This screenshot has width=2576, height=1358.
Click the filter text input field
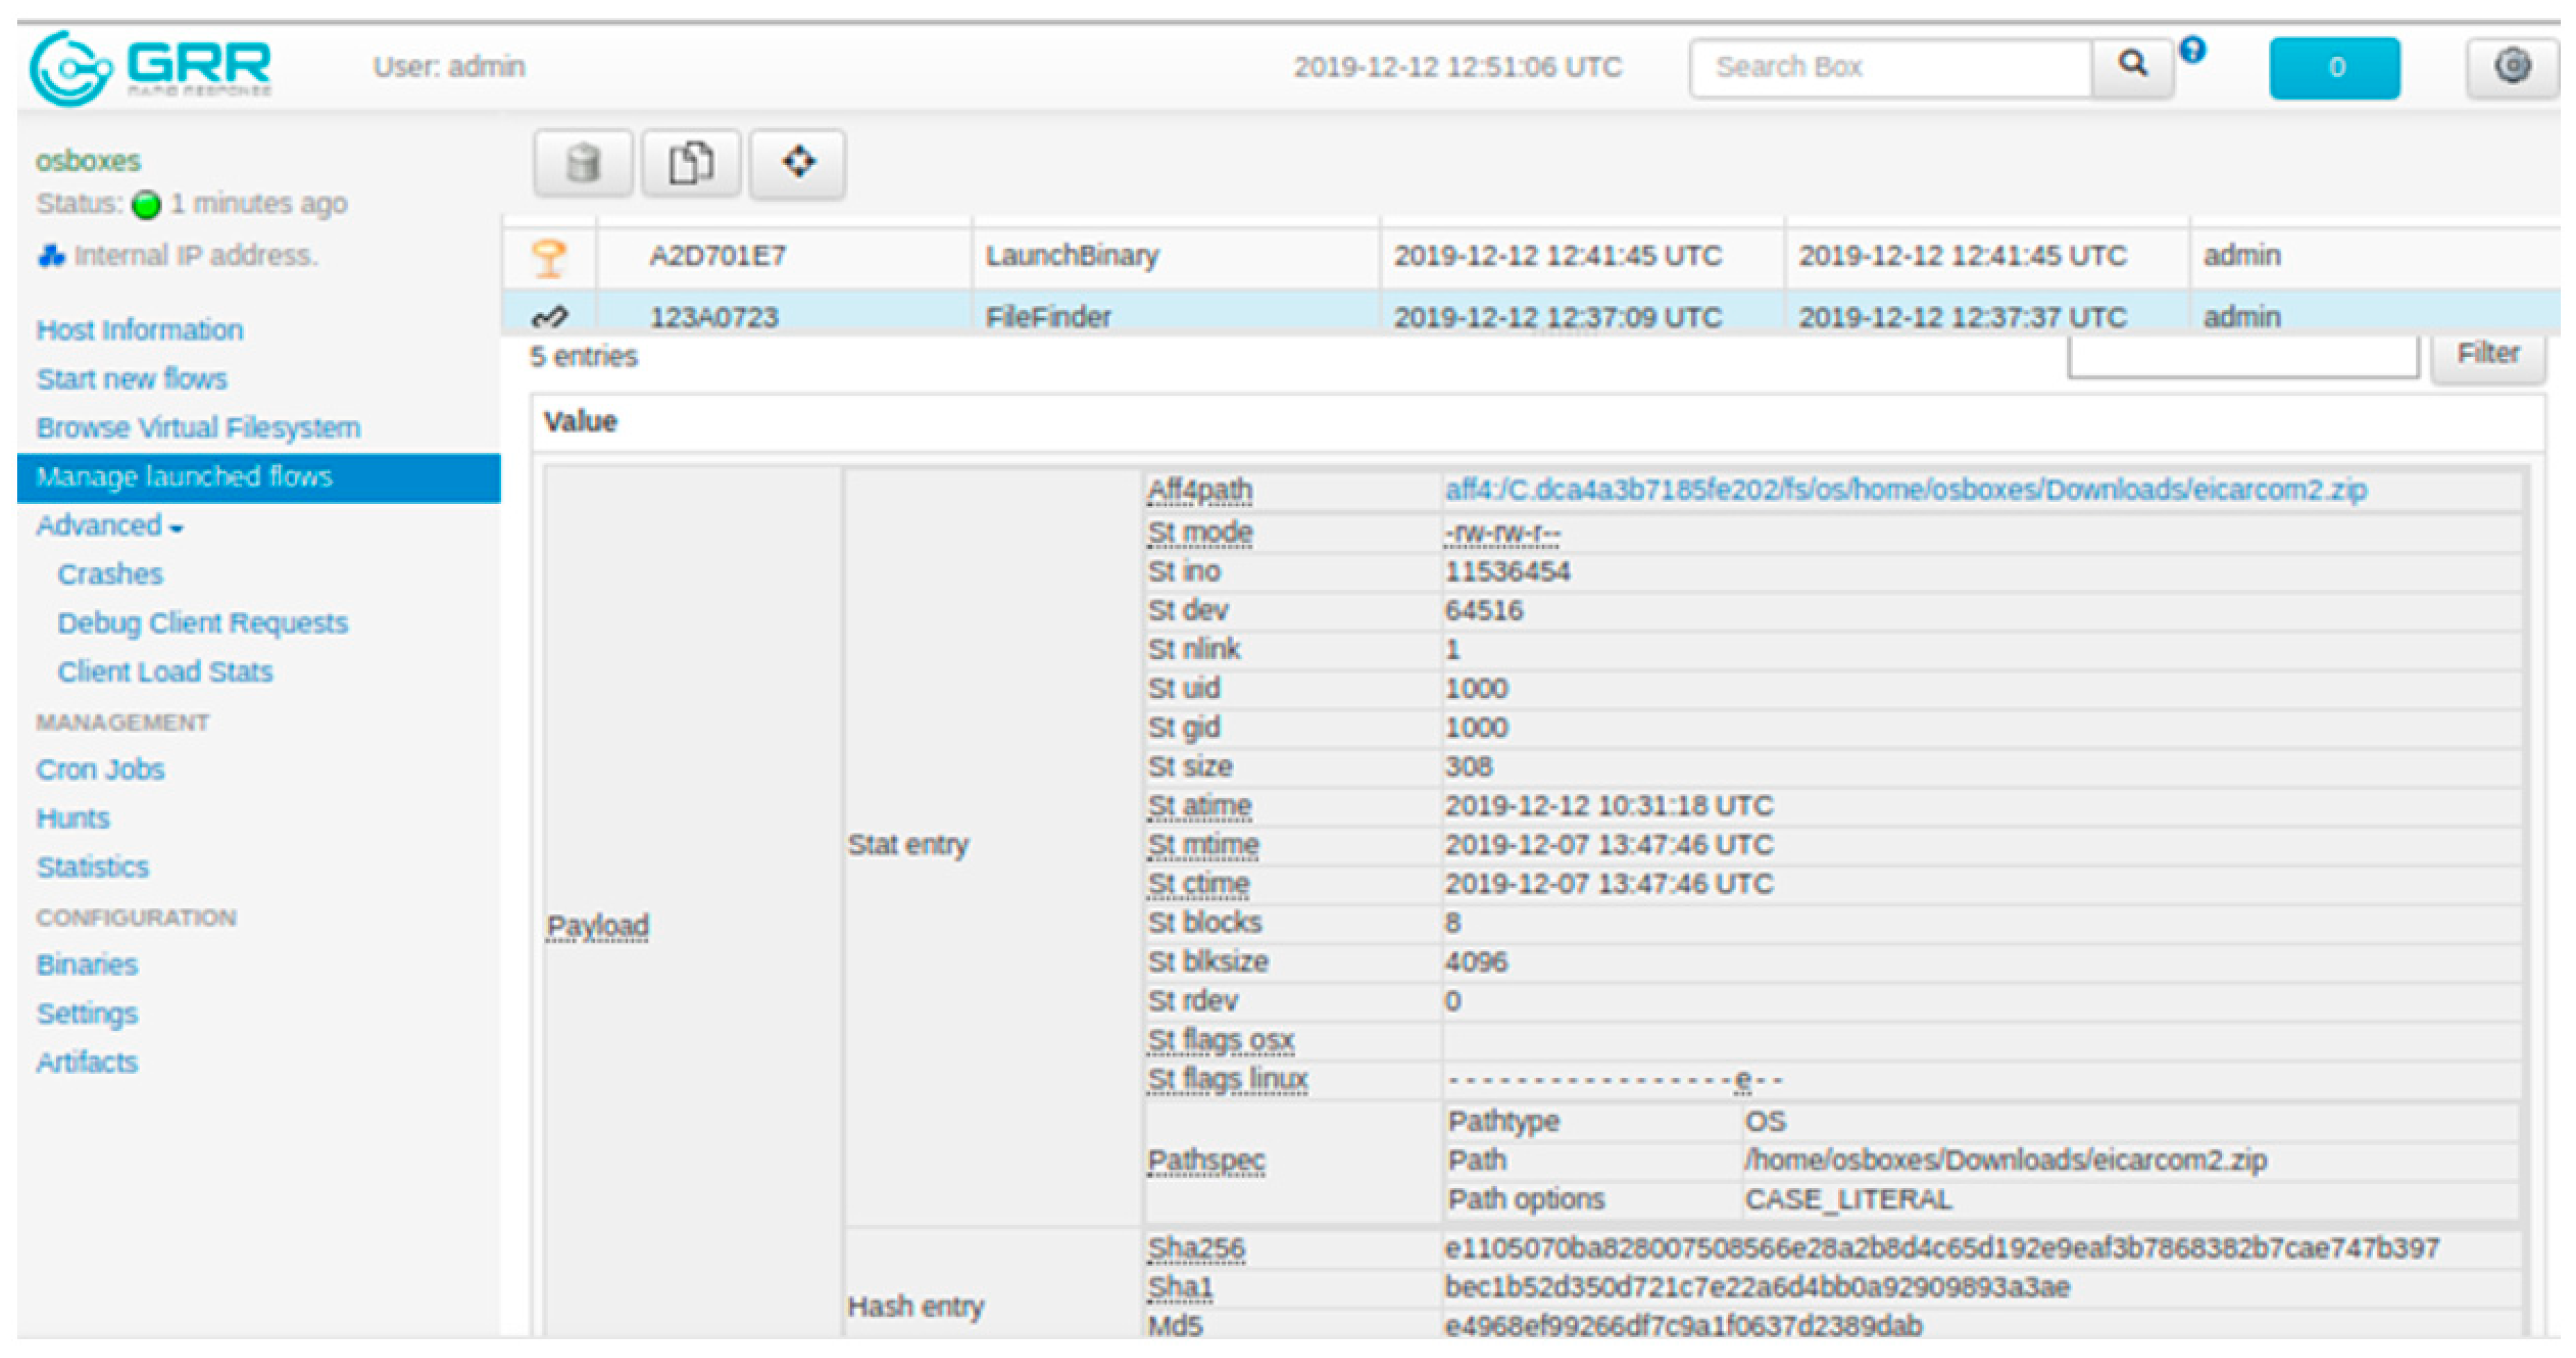tap(2243, 356)
